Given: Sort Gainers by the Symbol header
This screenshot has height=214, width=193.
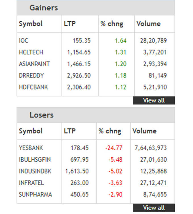Looking at the screenshot, I should 31,24.
